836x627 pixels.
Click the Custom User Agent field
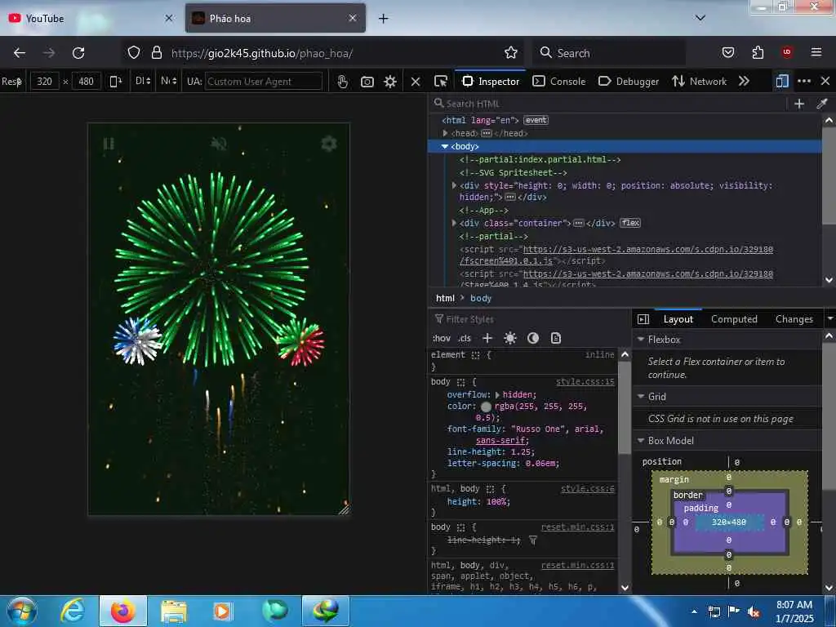point(264,82)
